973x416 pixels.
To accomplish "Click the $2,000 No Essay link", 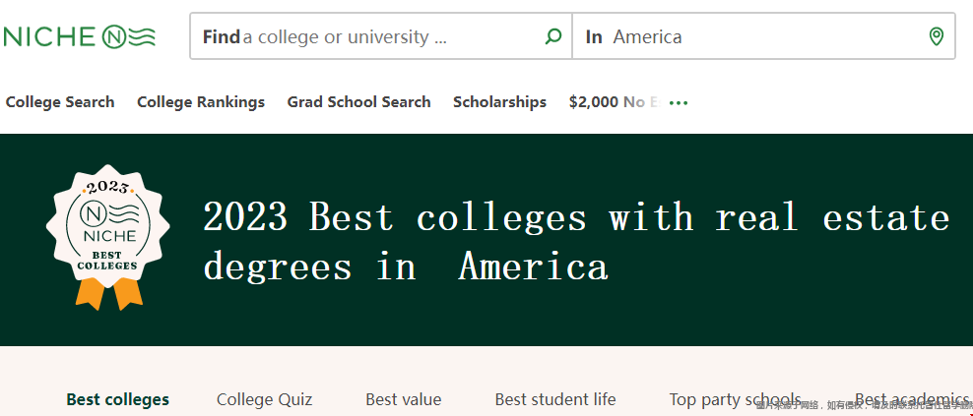I will (x=615, y=102).
